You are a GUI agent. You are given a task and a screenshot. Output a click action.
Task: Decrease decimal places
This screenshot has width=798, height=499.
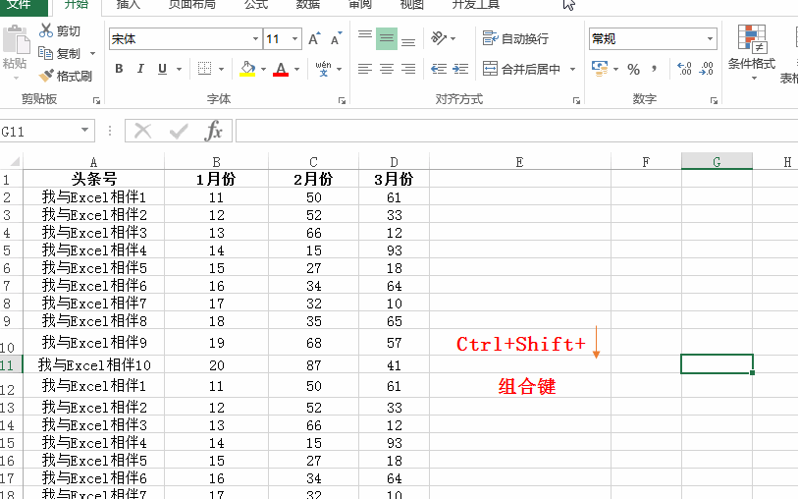tap(707, 69)
